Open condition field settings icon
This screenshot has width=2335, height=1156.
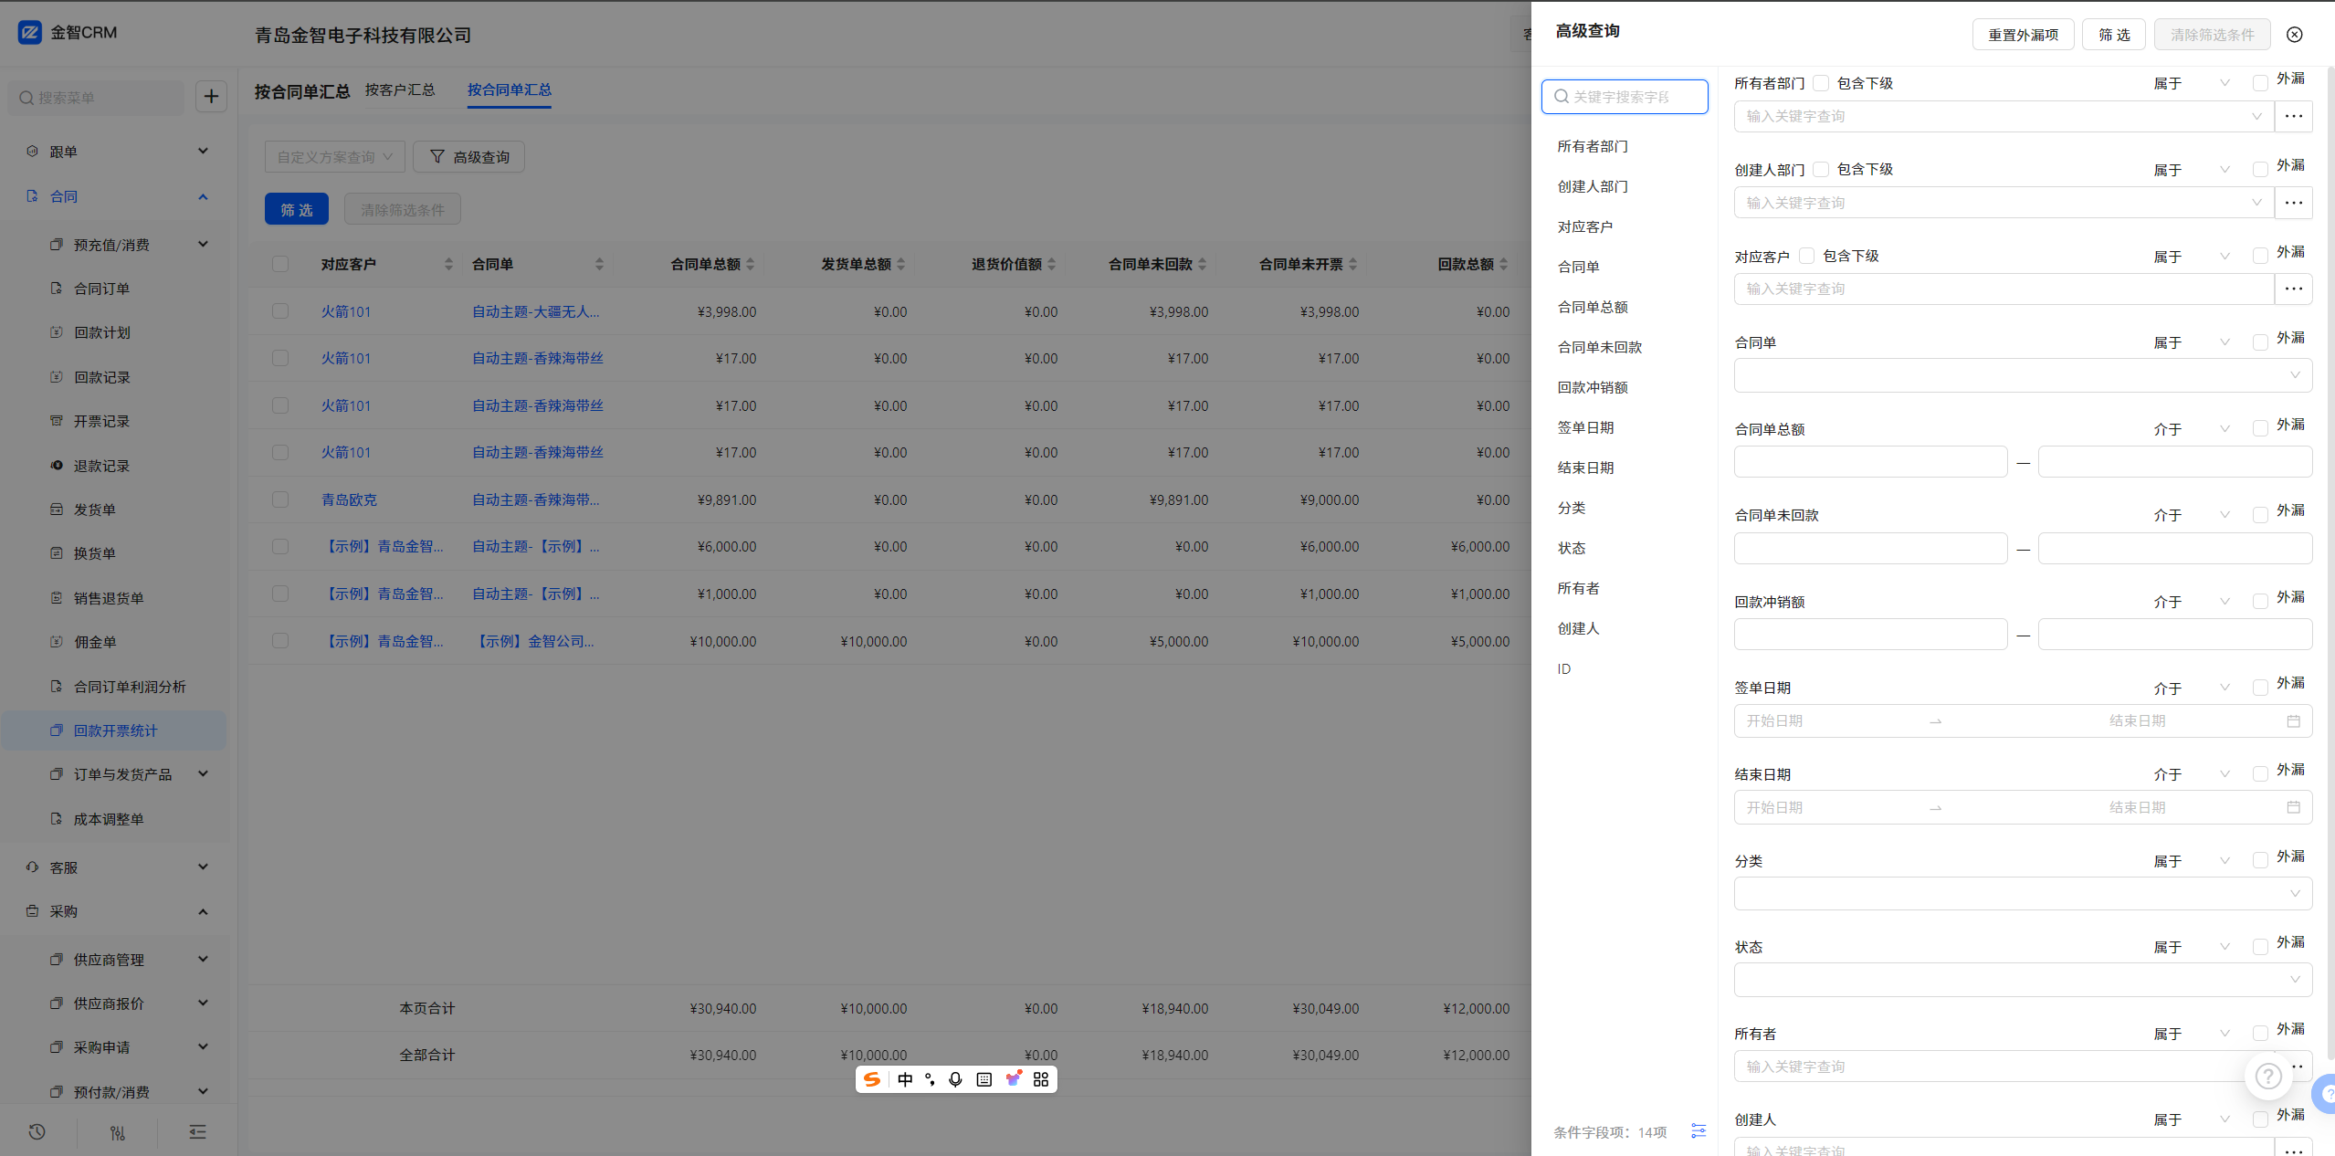point(1699,1131)
